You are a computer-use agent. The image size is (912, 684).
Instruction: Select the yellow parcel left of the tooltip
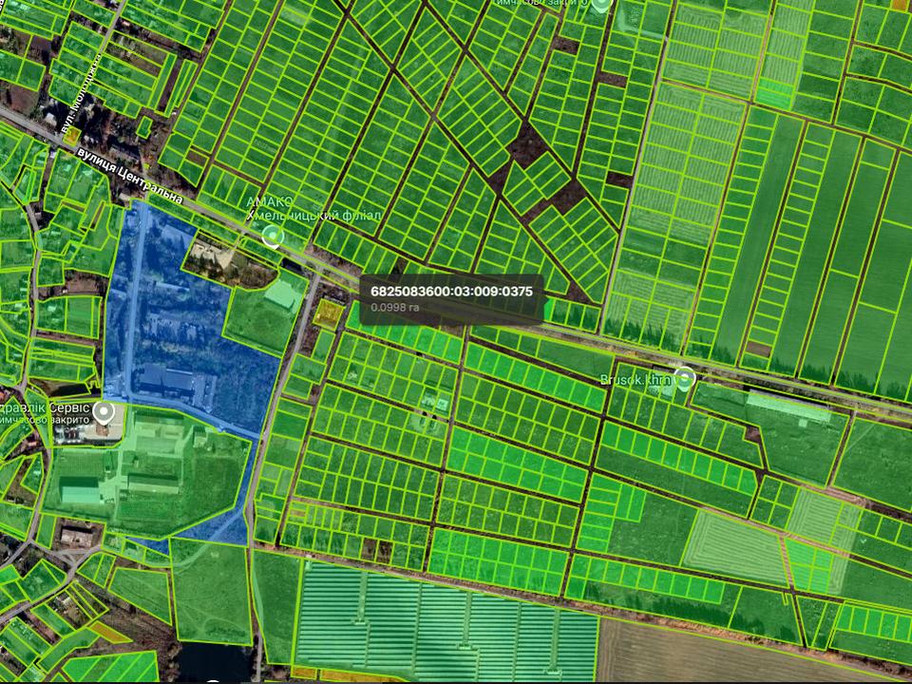330,313
